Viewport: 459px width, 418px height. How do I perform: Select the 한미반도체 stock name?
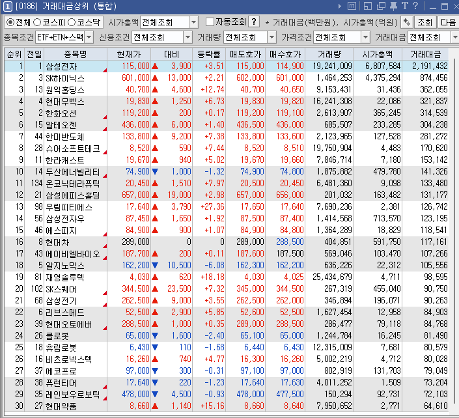click(64, 137)
